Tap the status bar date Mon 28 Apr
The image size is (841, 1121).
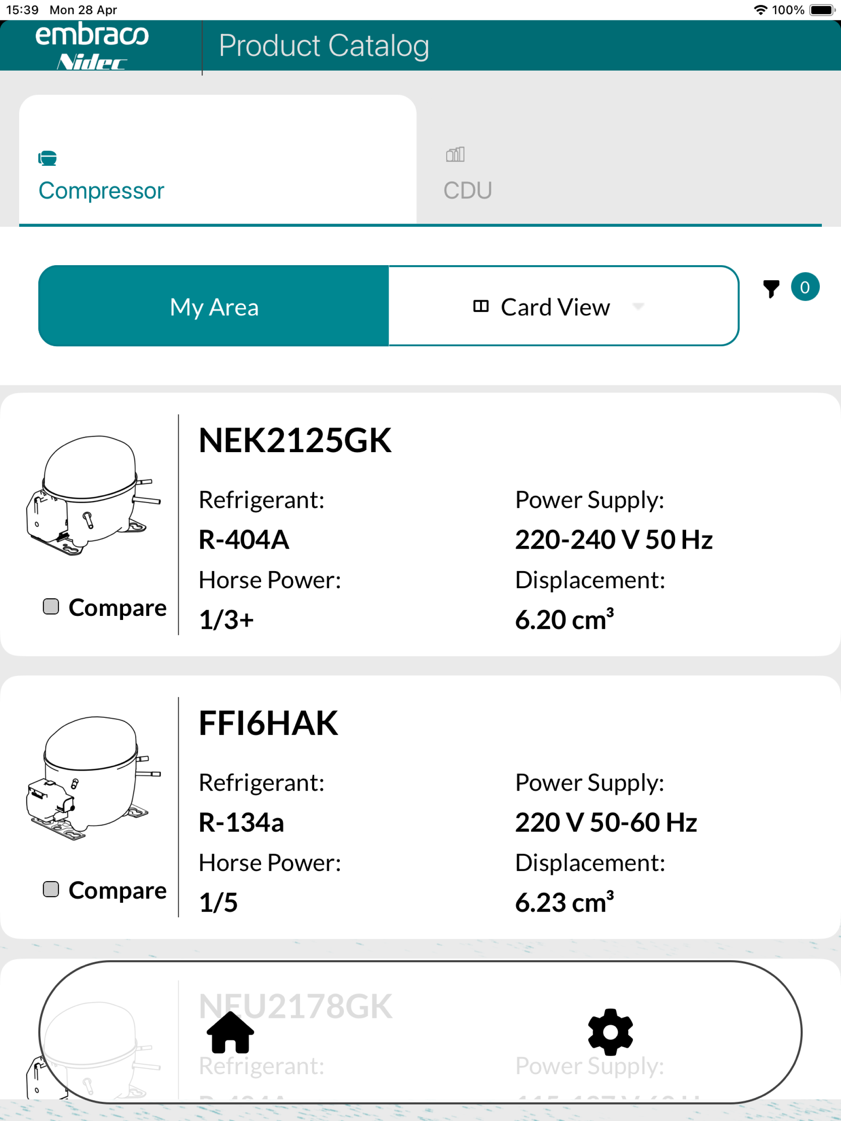[x=83, y=10]
